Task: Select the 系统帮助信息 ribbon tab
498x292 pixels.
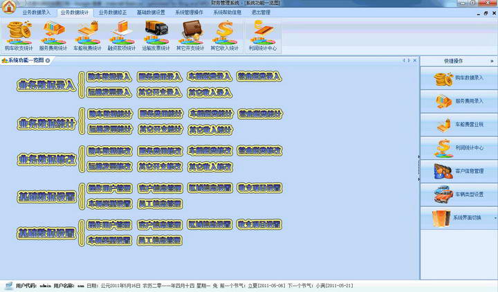Action: pyautogui.click(x=227, y=12)
